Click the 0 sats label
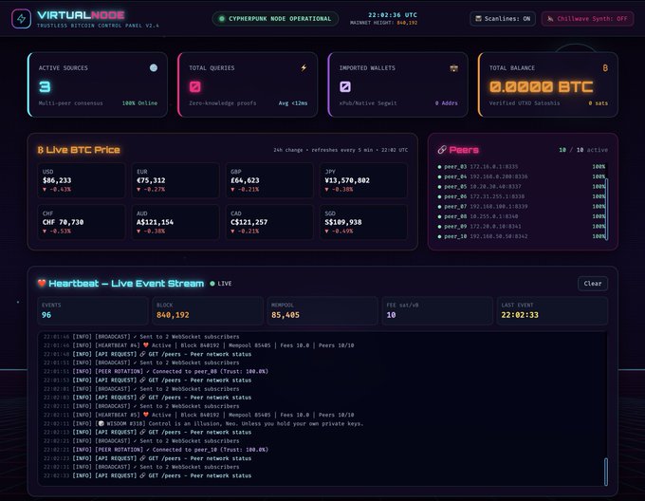Image resolution: width=645 pixels, height=501 pixels. coord(599,102)
